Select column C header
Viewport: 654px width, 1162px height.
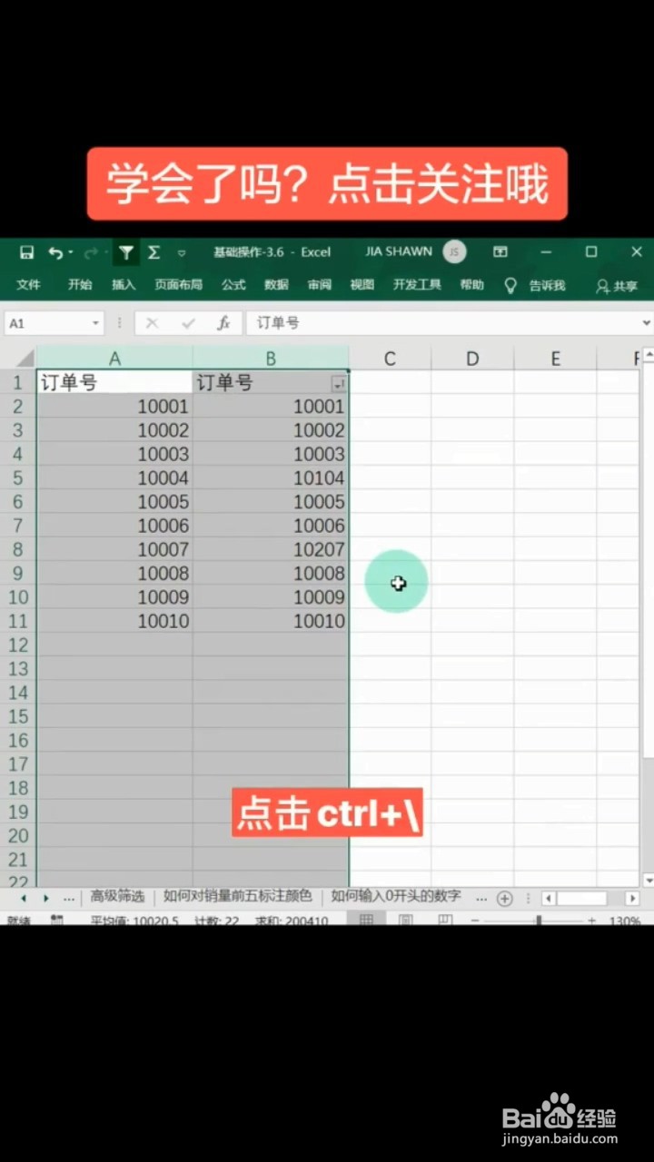[390, 359]
